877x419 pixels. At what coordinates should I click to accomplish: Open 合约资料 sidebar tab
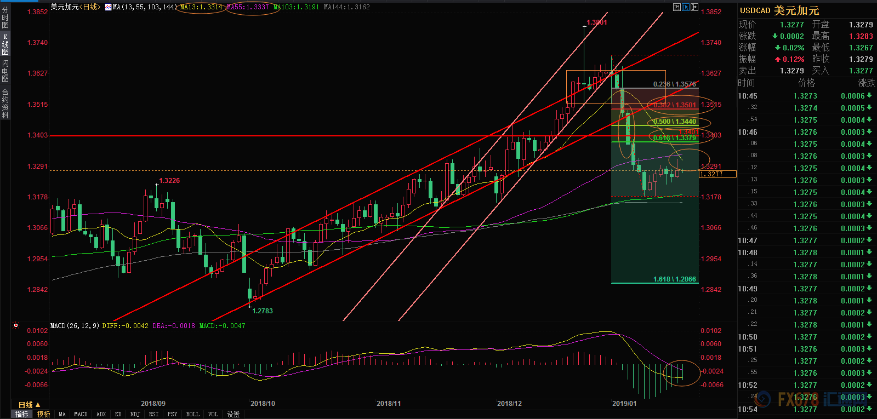[5, 104]
